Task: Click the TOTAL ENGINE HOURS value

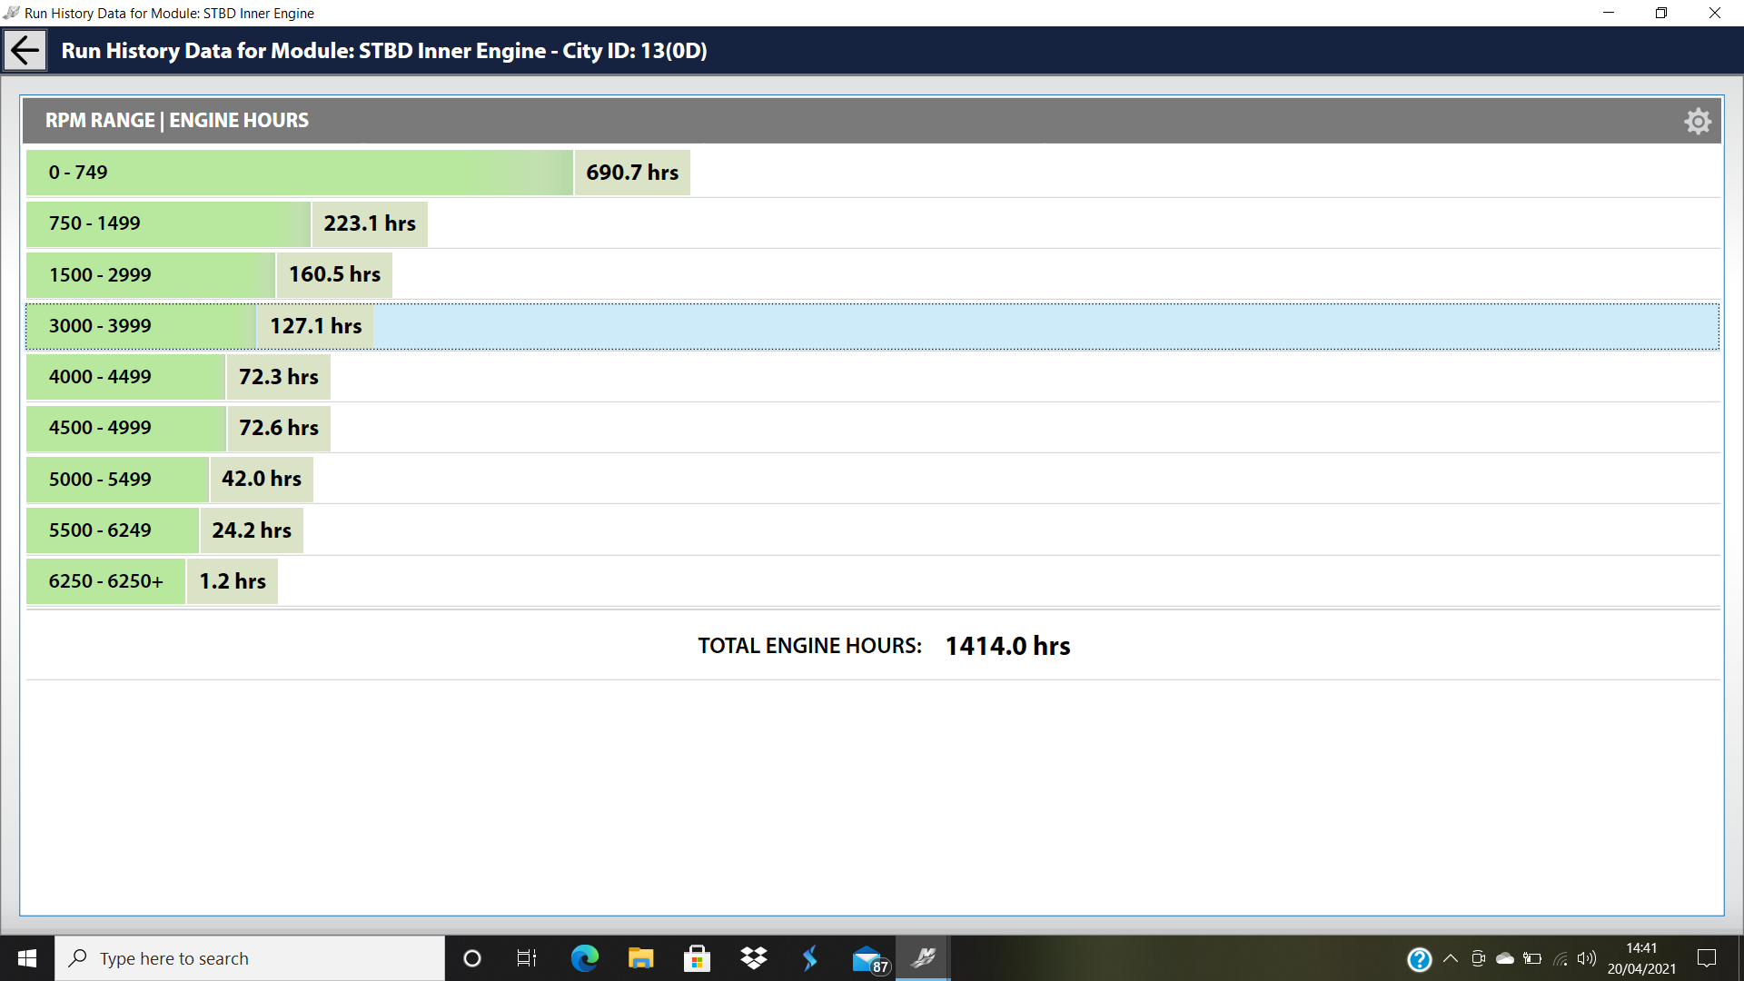Action: click(x=1007, y=644)
